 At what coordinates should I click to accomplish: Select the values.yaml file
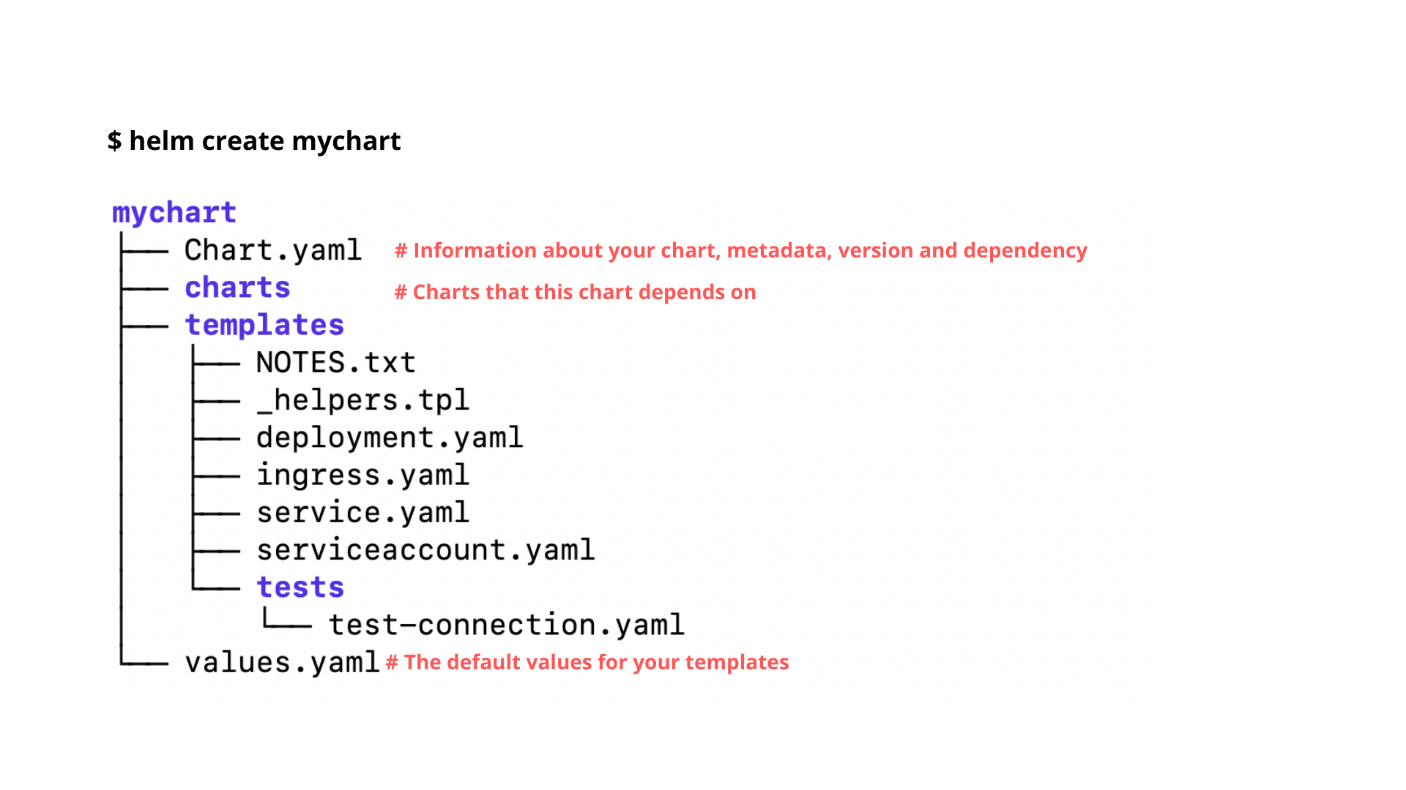tap(282, 663)
